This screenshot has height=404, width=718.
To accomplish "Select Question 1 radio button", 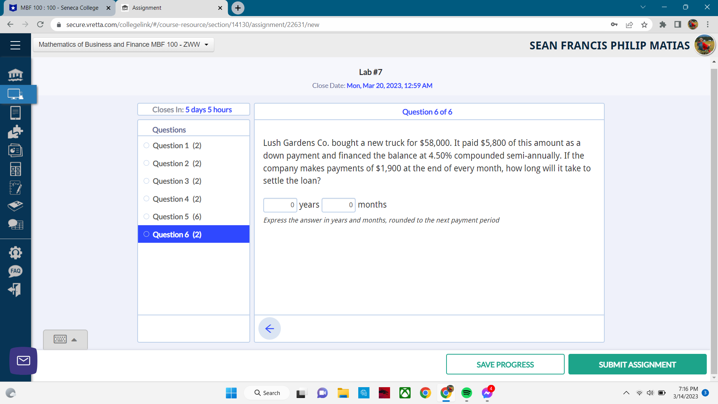I will [x=146, y=146].
